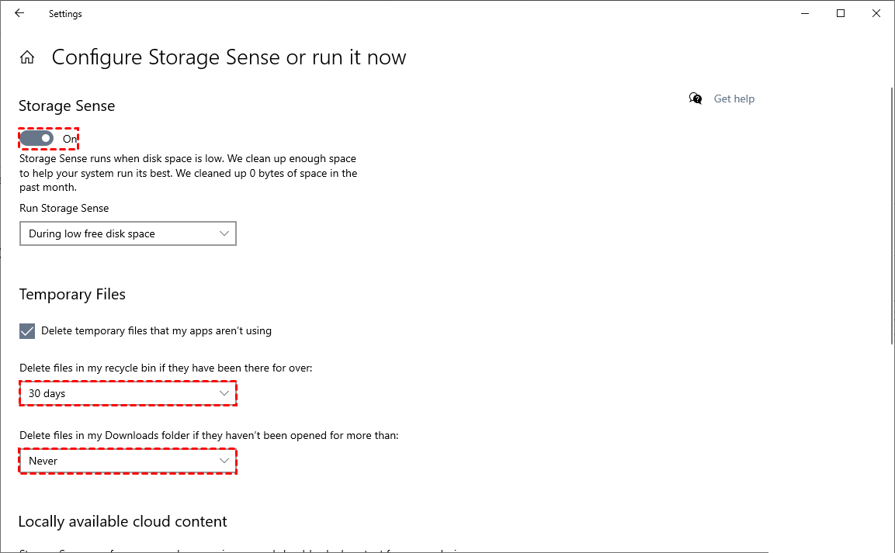Go to Settings home via house icon
The width and height of the screenshot is (895, 553).
[27, 57]
